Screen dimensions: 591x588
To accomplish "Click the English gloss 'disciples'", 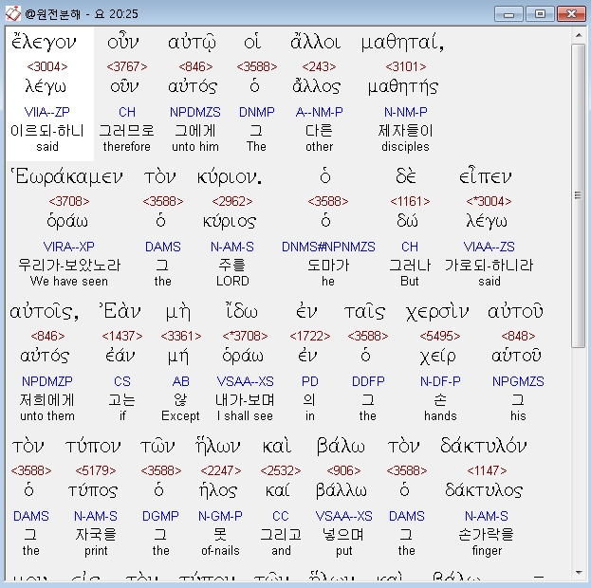I will 405,147.
